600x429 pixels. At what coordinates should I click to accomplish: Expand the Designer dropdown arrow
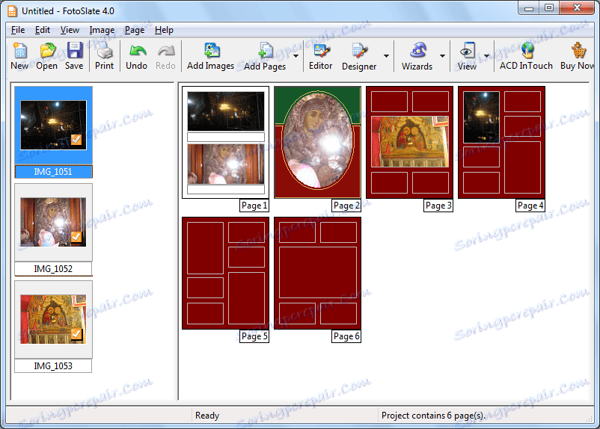(387, 56)
